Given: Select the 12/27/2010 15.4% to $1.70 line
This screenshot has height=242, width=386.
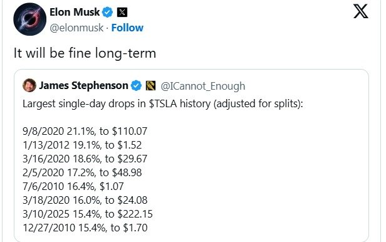Looking at the screenshot, I should coord(85,228).
